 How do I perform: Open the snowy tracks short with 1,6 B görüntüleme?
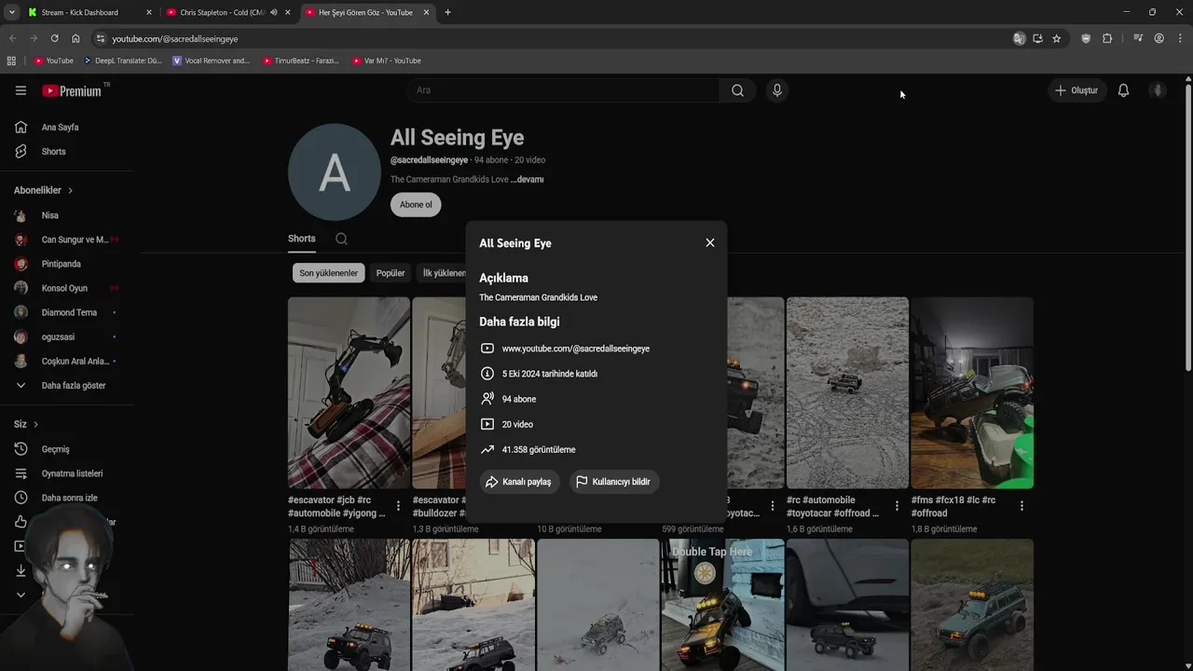pyautogui.click(x=847, y=392)
